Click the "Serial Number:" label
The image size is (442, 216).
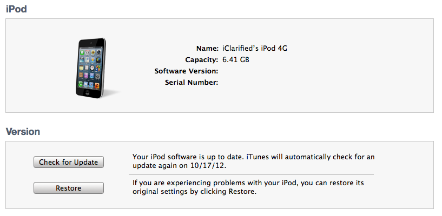click(x=191, y=82)
